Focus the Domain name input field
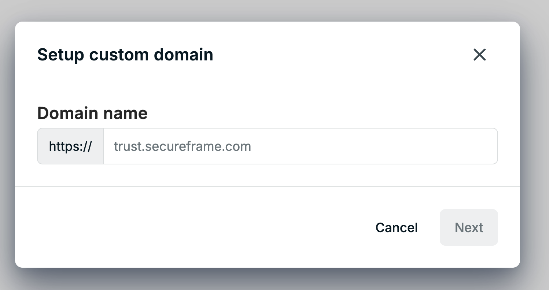549x290 pixels. pos(301,146)
